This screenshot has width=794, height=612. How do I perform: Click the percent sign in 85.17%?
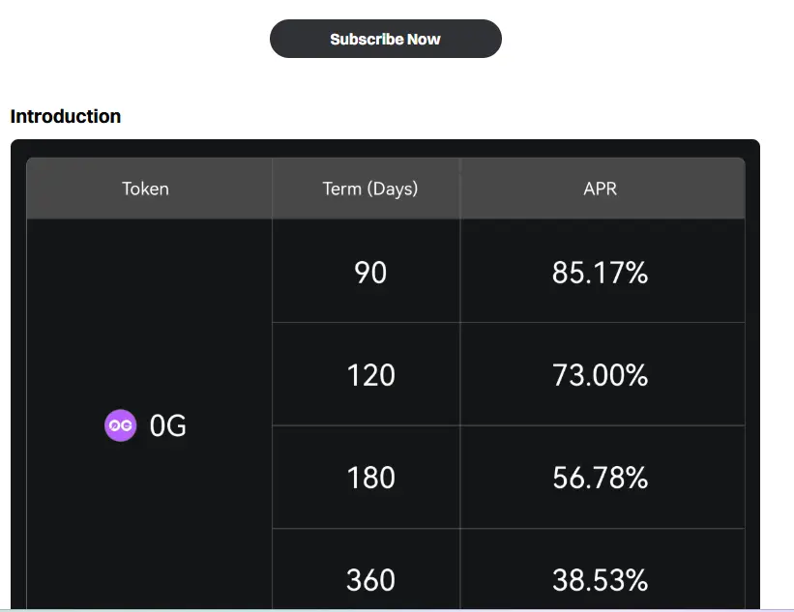click(636, 273)
